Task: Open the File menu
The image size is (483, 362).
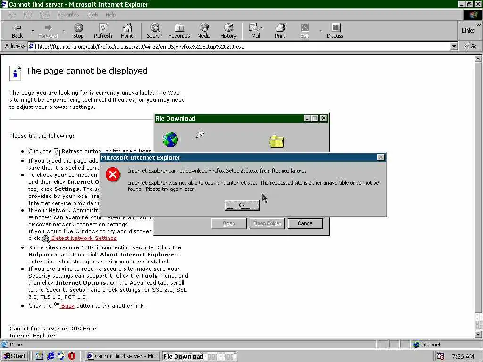Action: [12, 15]
